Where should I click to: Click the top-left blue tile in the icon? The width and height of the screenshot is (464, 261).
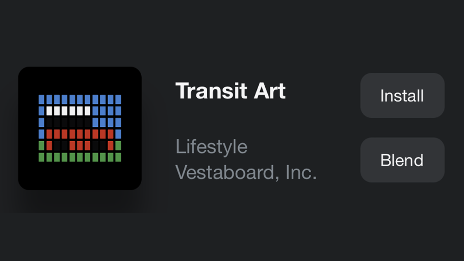[x=42, y=99]
